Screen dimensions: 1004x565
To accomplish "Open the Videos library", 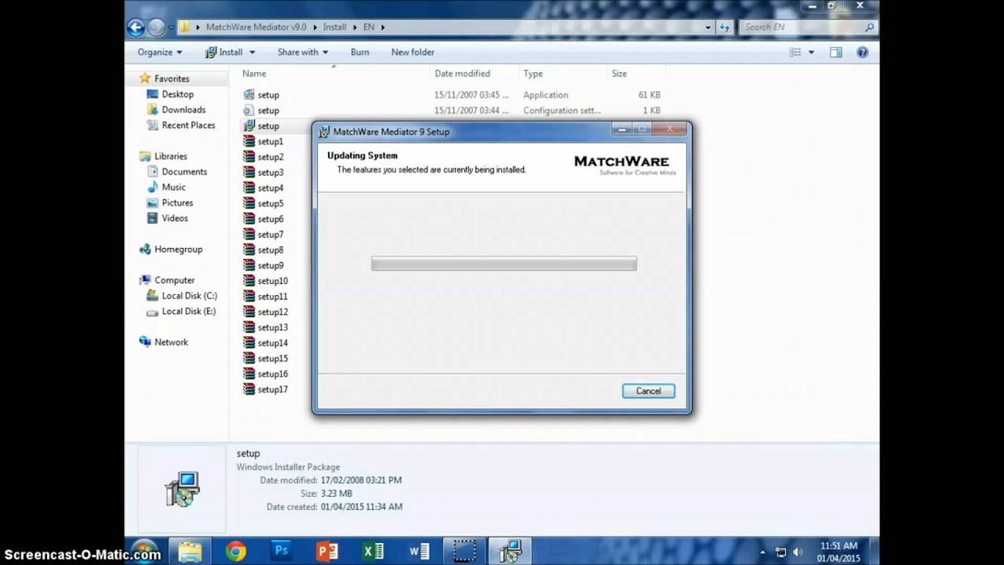I will [x=175, y=218].
